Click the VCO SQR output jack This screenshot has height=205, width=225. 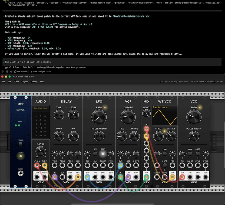tap(206, 177)
